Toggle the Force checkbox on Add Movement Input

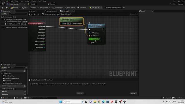(90, 42)
